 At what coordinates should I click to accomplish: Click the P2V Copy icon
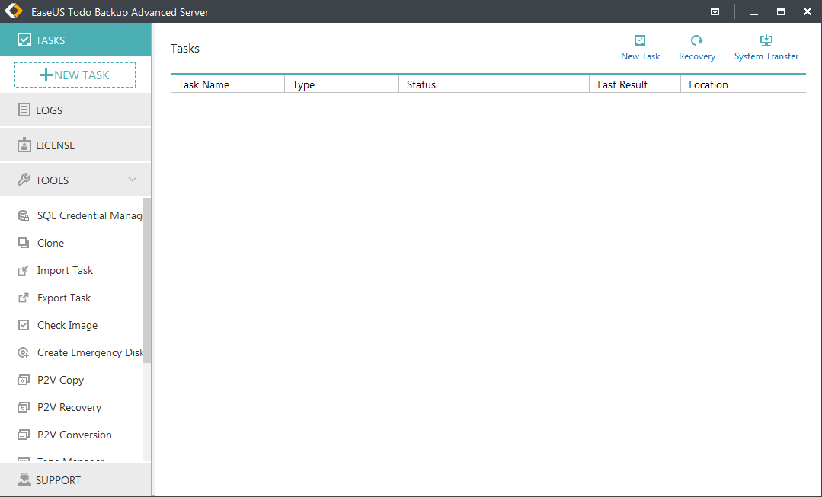[24, 381]
